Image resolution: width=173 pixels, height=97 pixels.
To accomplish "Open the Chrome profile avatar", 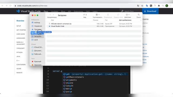I will [167, 6].
